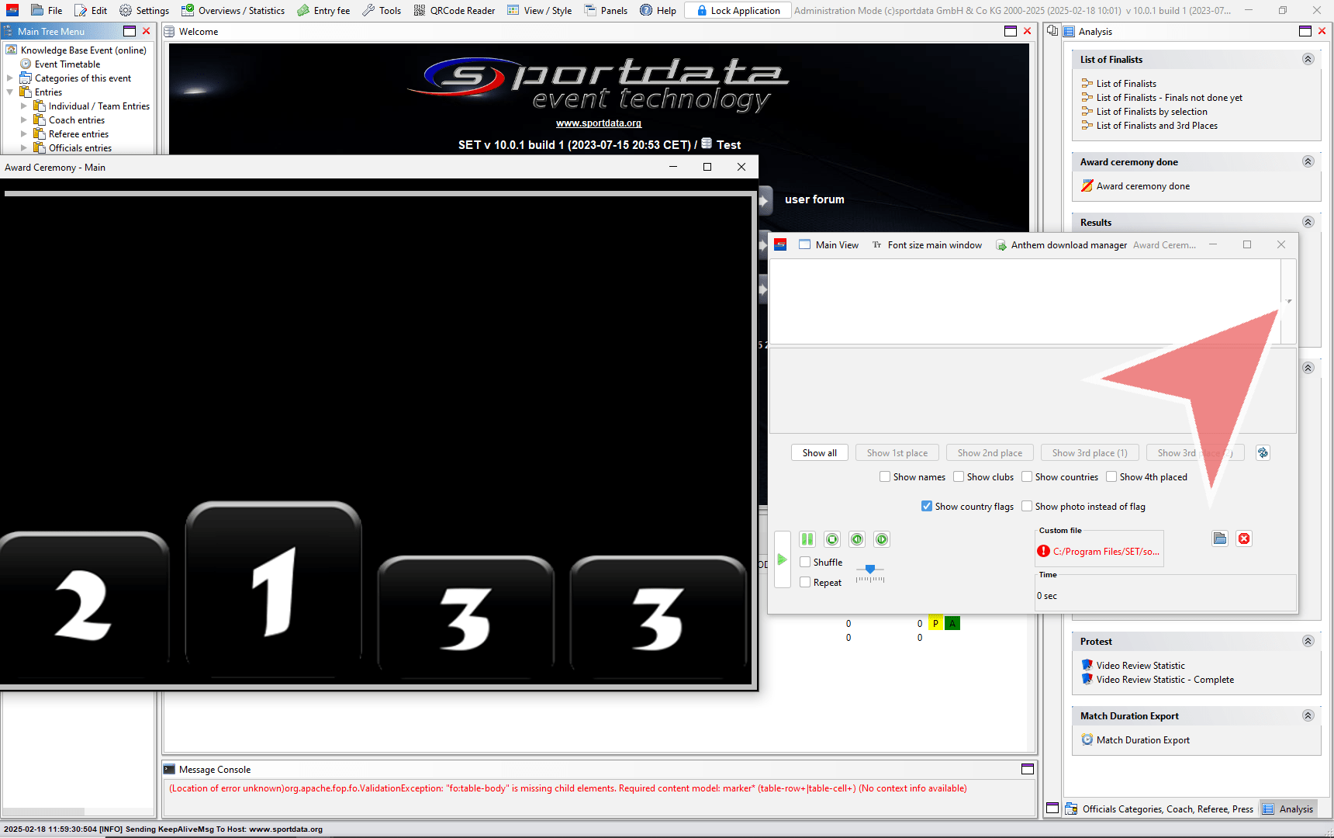Skip to previous anthem track
The width and height of the screenshot is (1334, 838).
857,539
